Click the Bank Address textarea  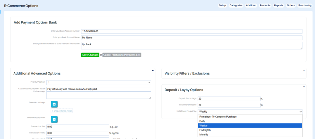click(x=192, y=45)
